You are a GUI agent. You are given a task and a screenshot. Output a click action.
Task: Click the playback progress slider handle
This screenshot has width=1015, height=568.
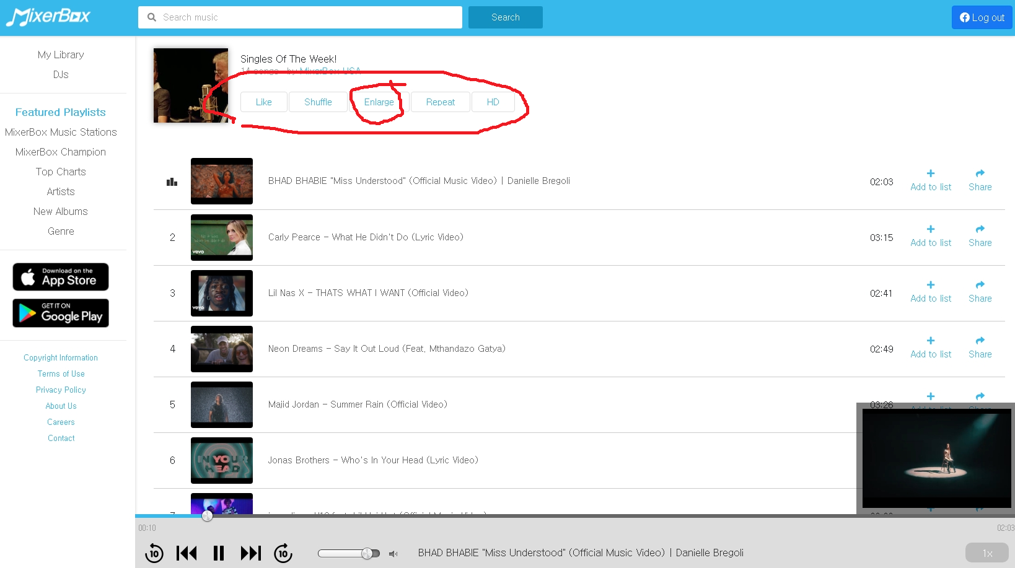pos(207,515)
